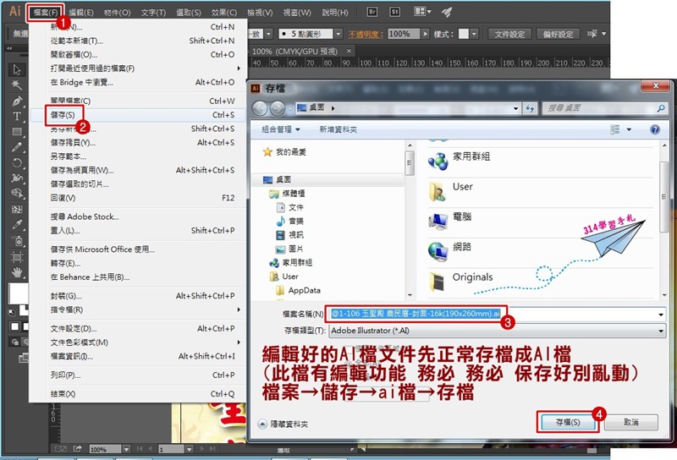
Task: Open the help icon in Save dialog
Action: 654,129
